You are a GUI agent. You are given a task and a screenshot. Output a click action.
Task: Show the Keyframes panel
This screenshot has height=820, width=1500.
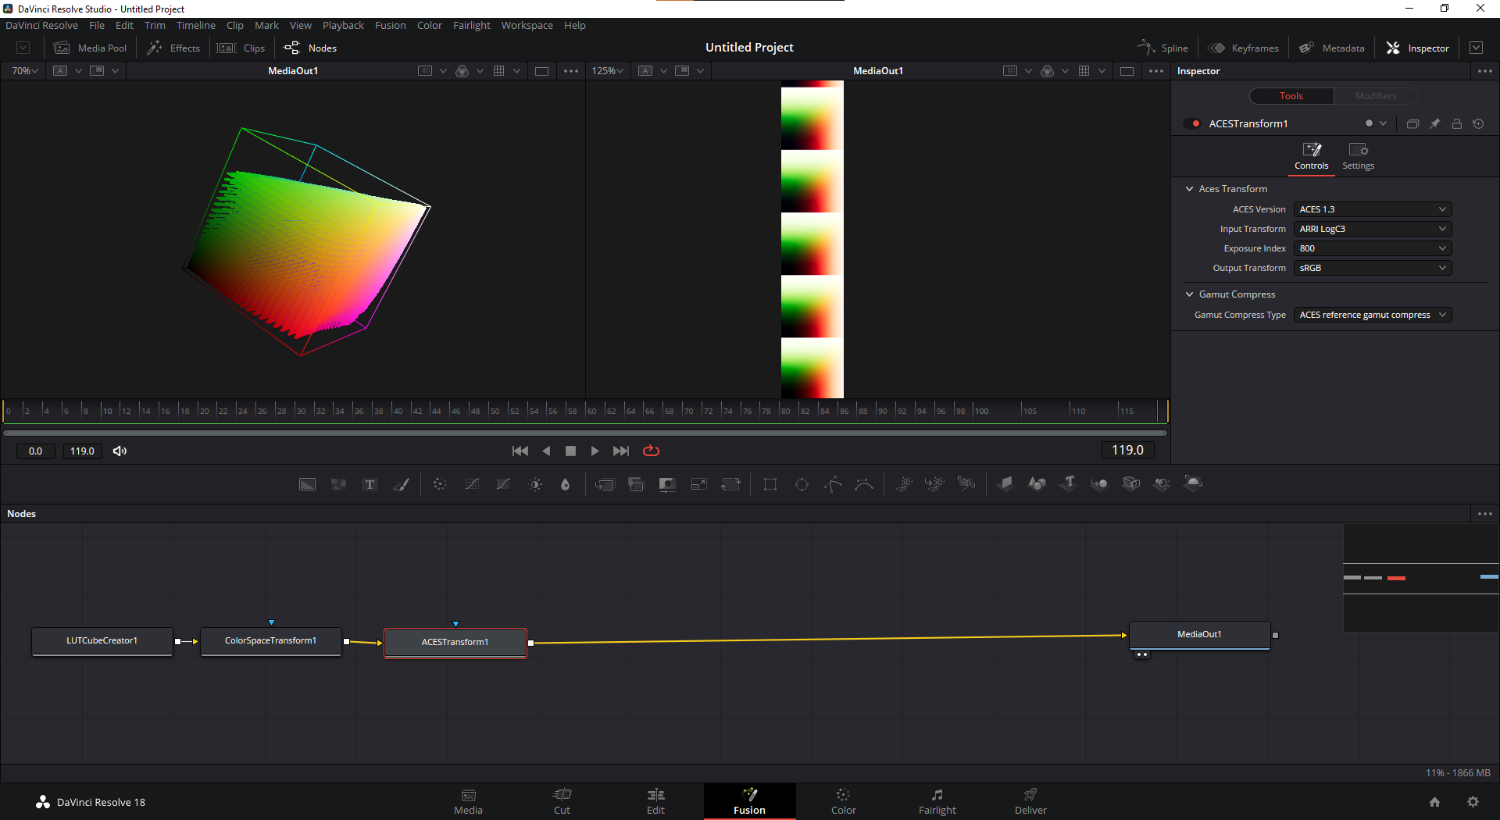(1244, 48)
